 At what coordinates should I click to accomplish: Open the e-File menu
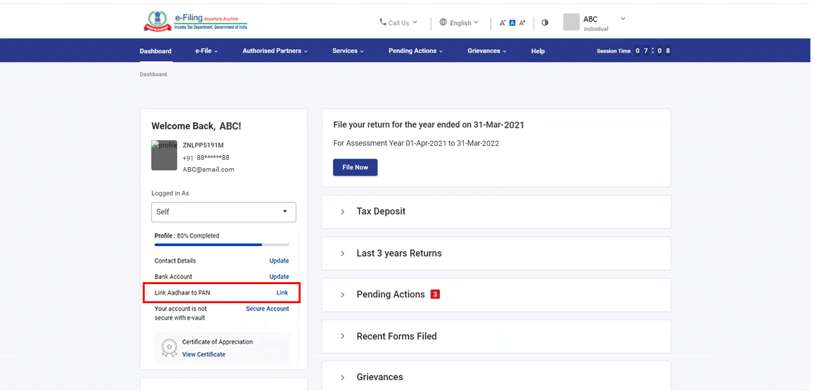[x=206, y=51]
